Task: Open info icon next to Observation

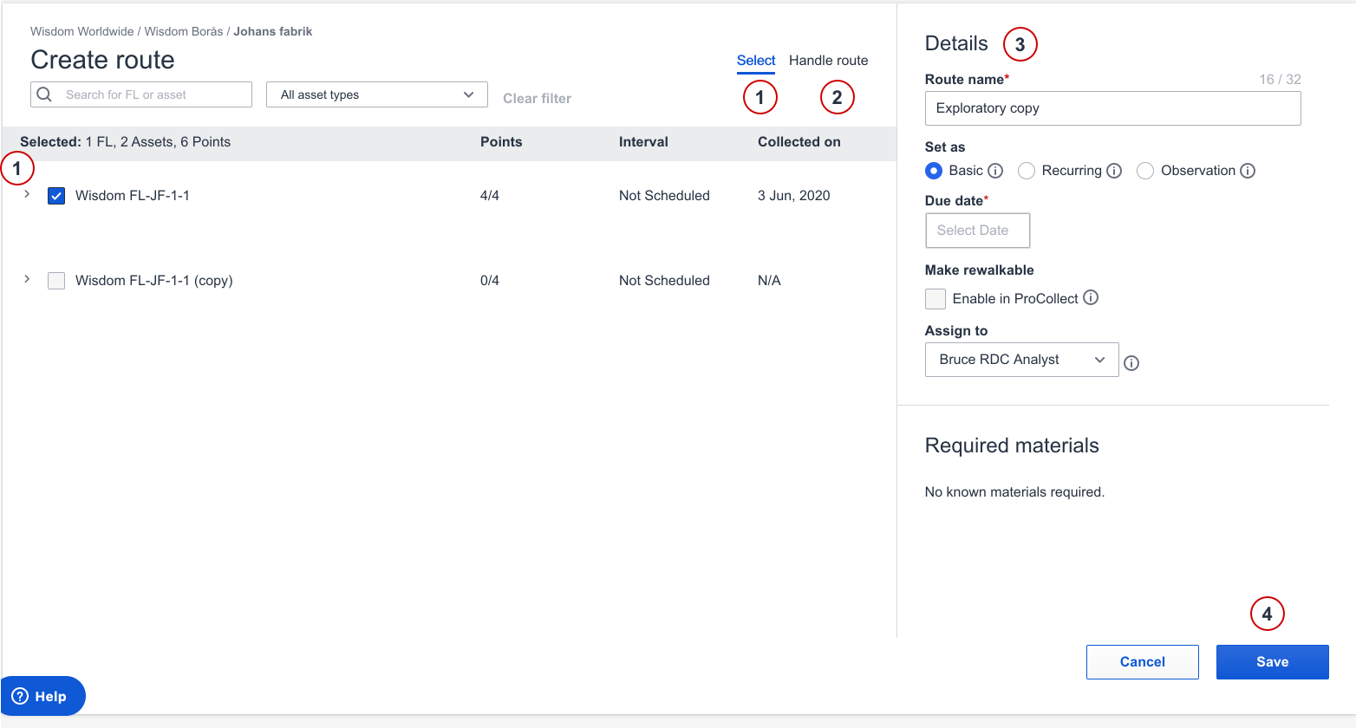Action: pyautogui.click(x=1248, y=171)
